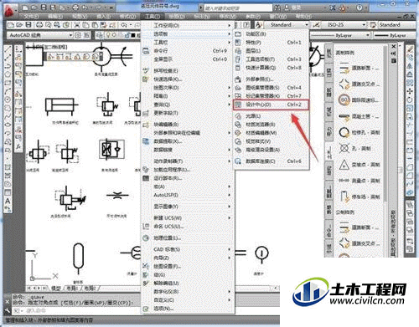Click the AutoCAD application logo button
Image resolution: width=419 pixels, height=327 pixels.
point(10,12)
